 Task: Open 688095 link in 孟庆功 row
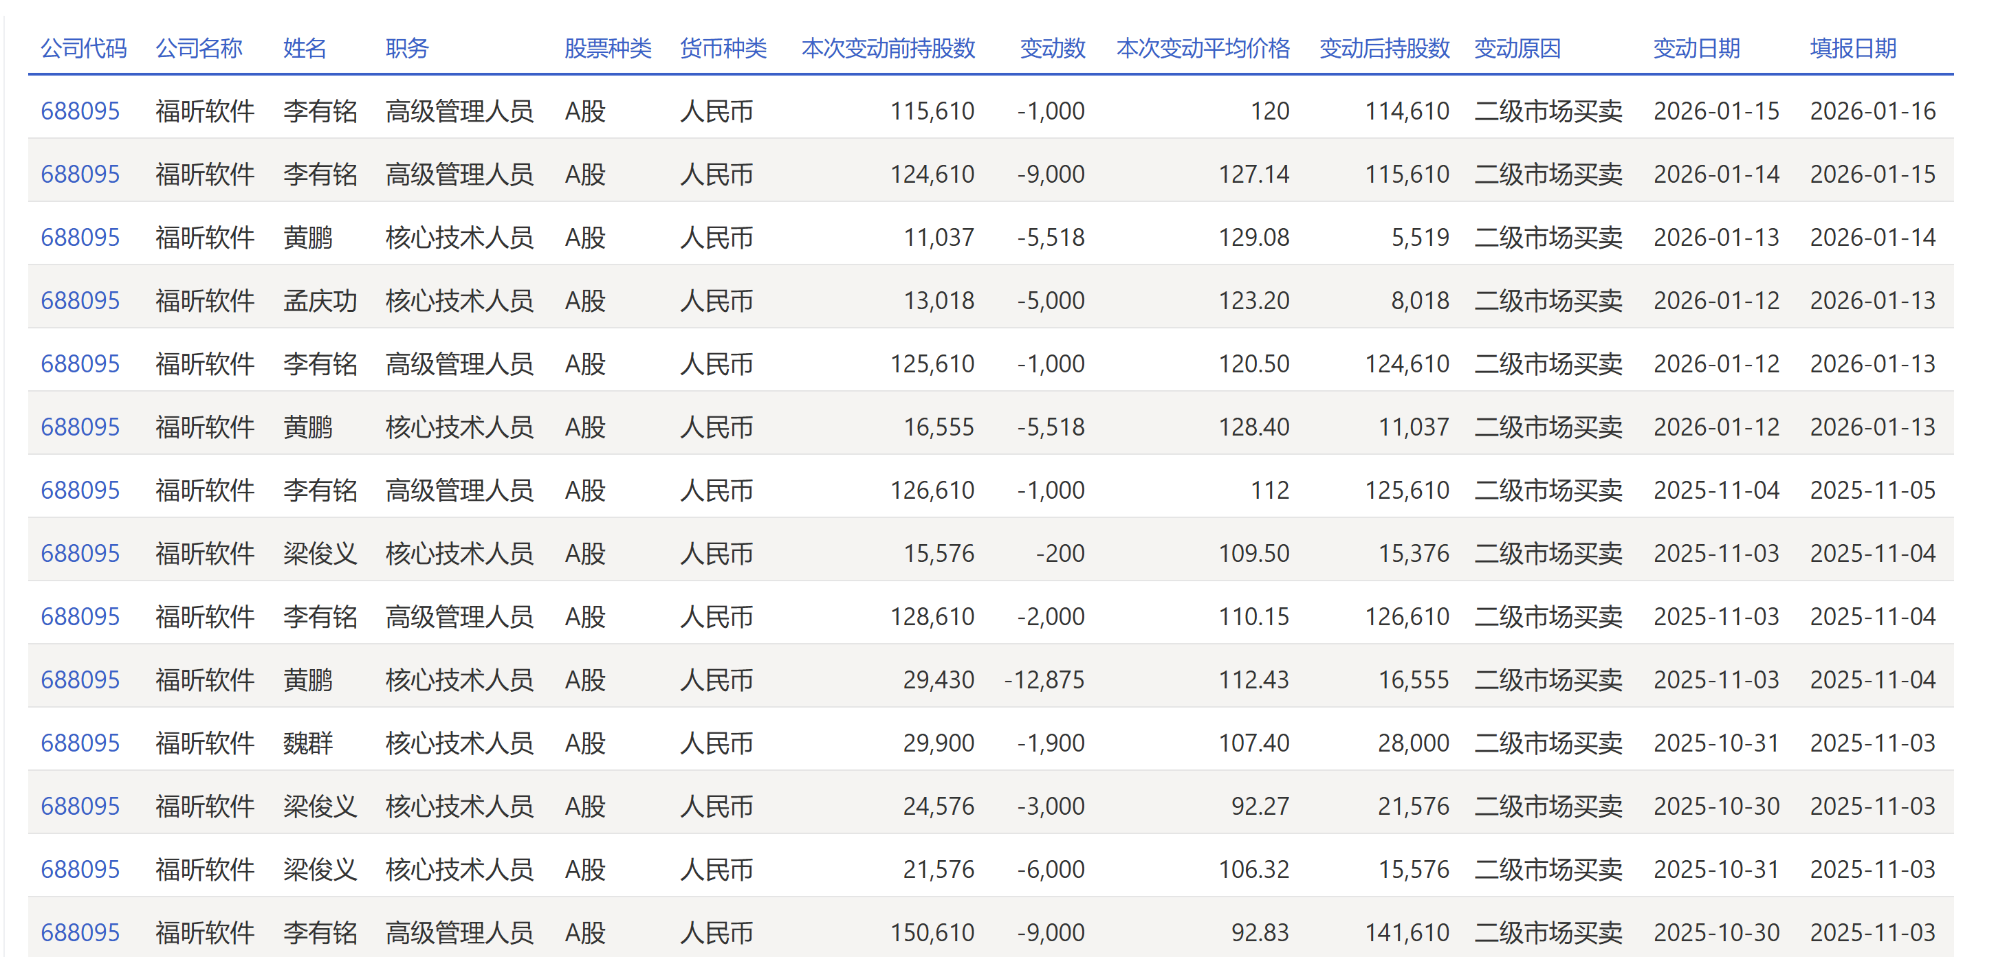(x=80, y=301)
